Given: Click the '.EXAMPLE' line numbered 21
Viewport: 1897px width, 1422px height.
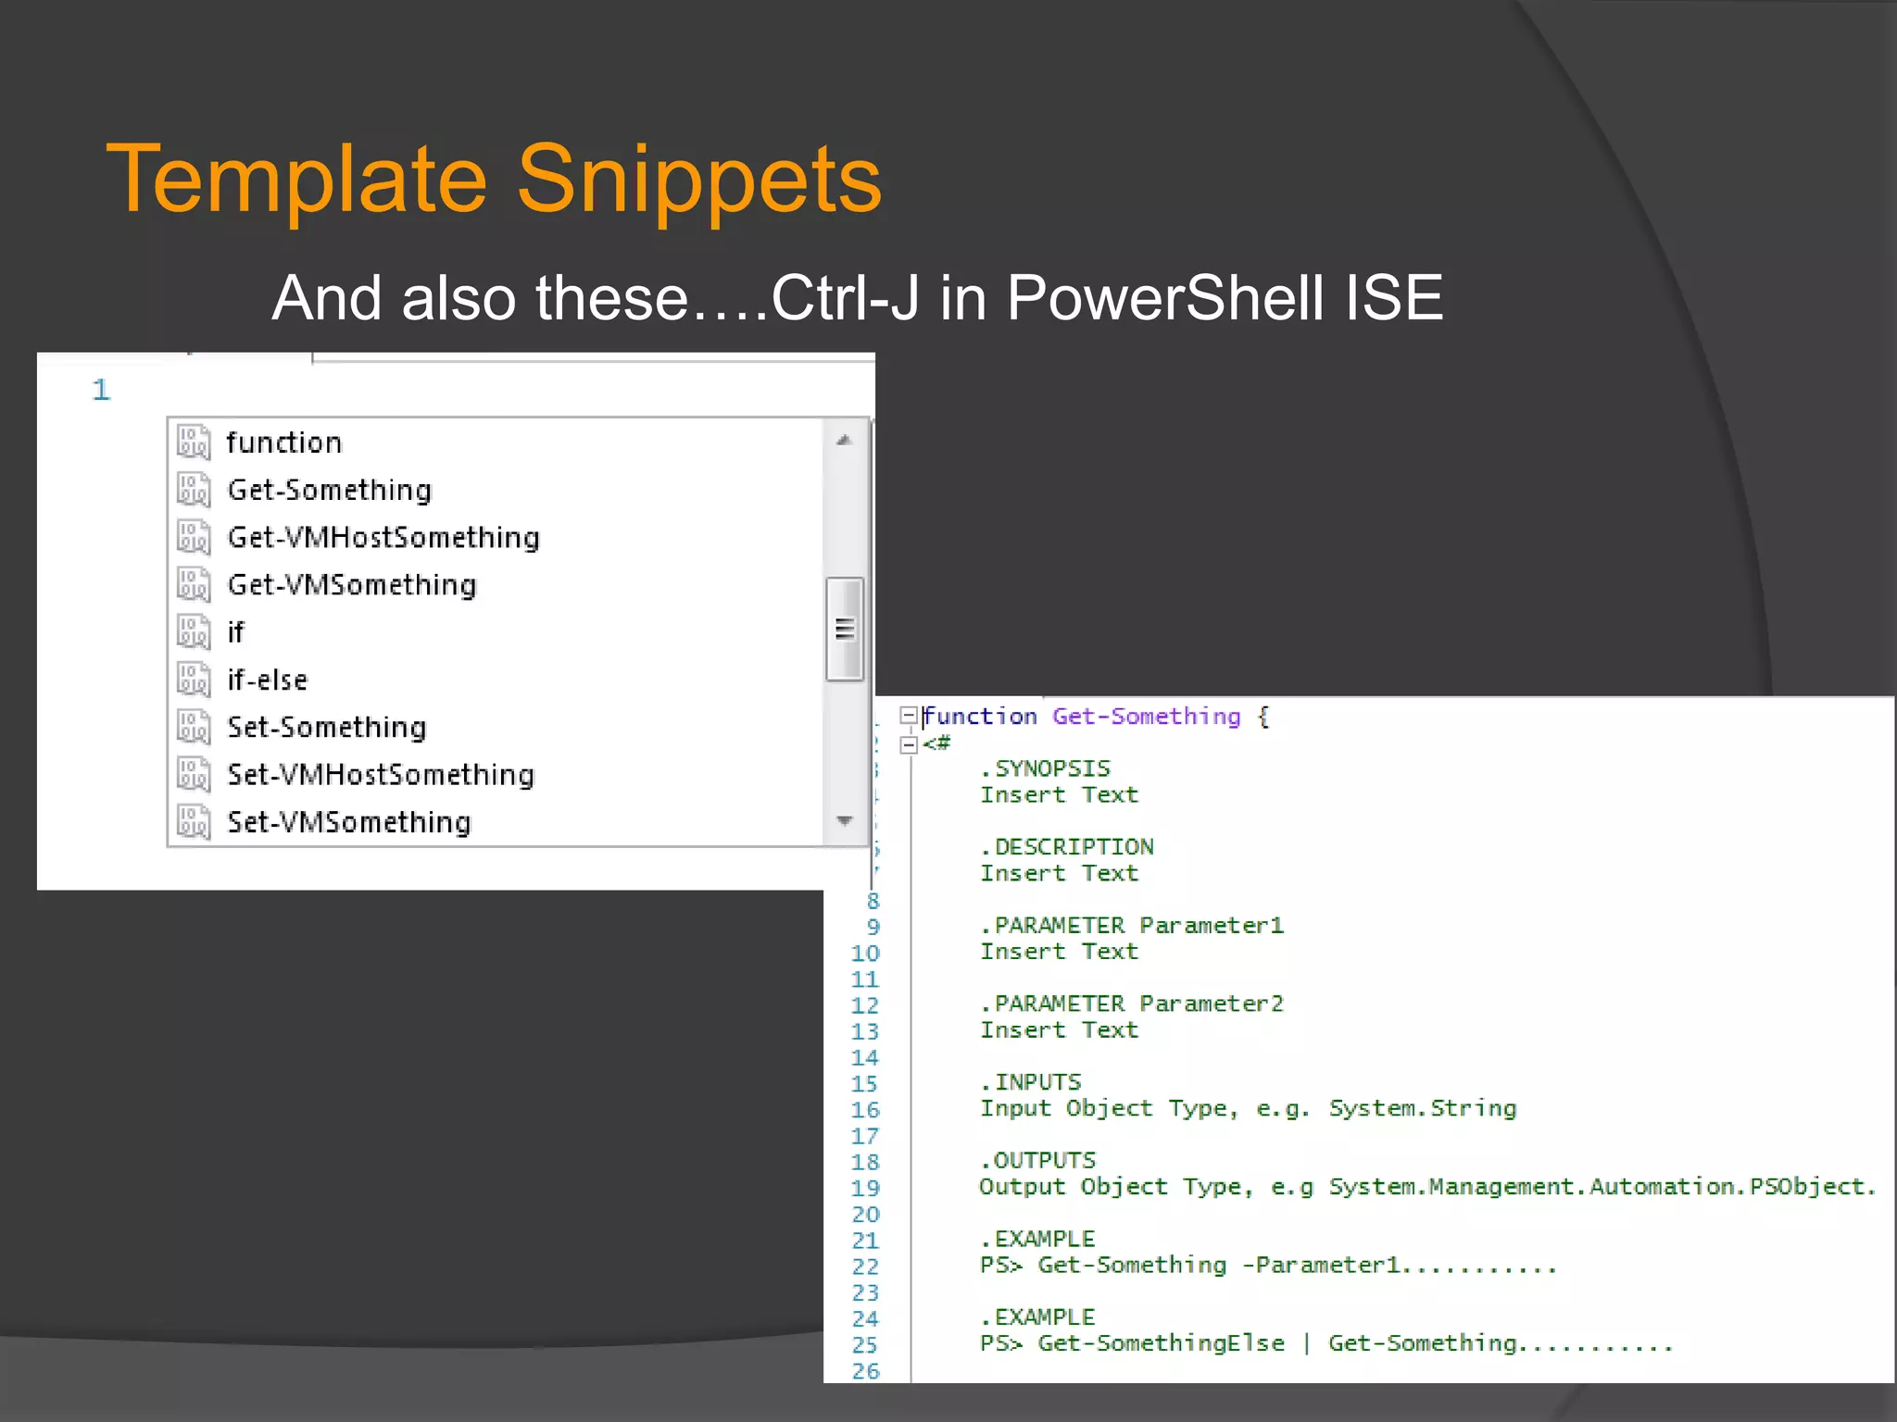Looking at the screenshot, I should (x=1037, y=1239).
